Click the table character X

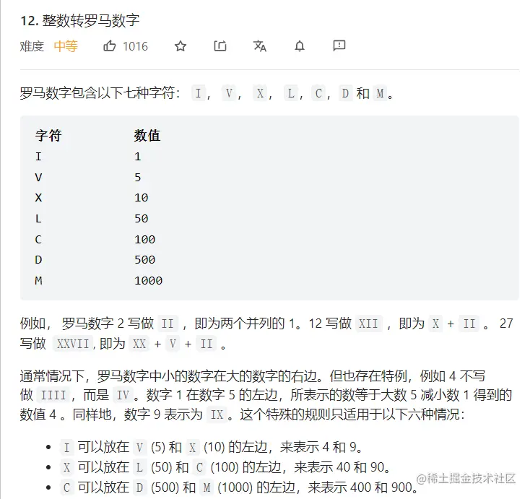pos(38,198)
